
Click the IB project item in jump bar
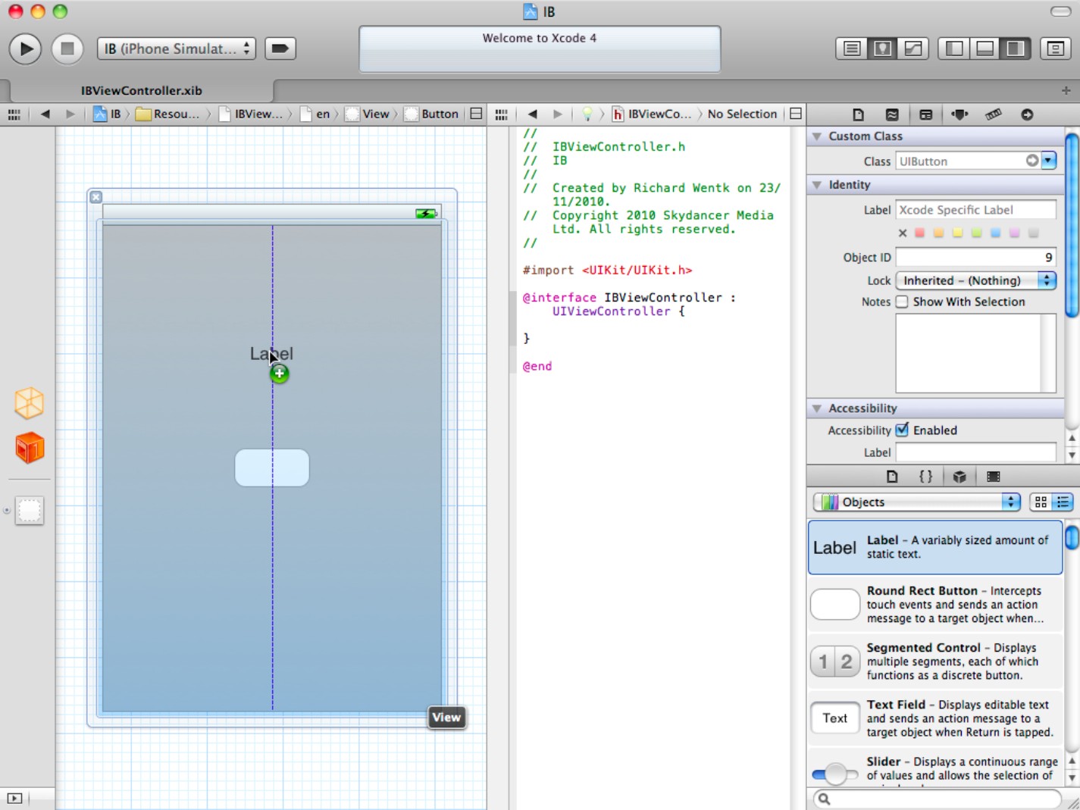[107, 114]
